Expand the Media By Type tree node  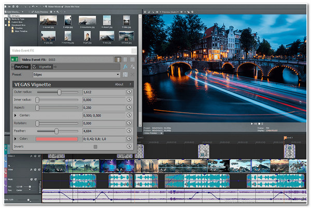click(6, 19)
